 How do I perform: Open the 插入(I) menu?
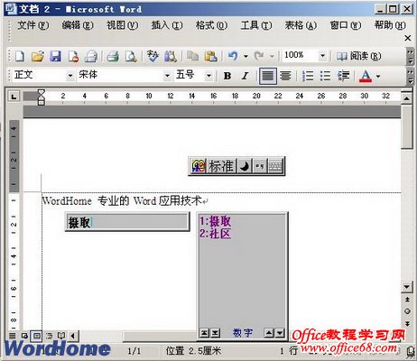[x=167, y=25]
